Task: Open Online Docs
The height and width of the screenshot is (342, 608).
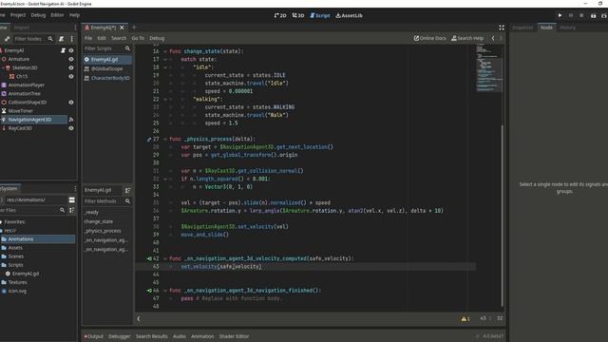Action: tap(430, 38)
